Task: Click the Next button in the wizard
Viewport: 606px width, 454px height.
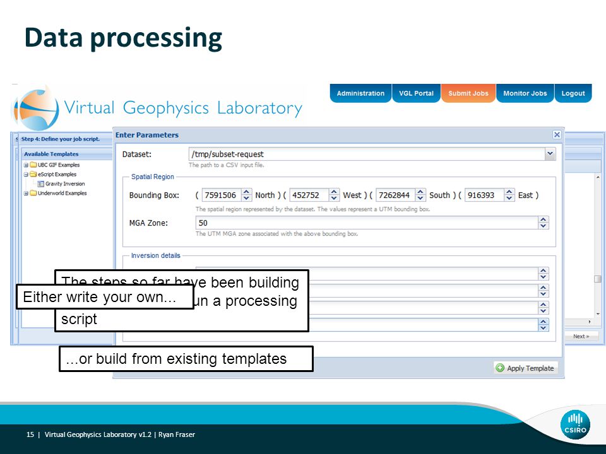Action: 581,336
